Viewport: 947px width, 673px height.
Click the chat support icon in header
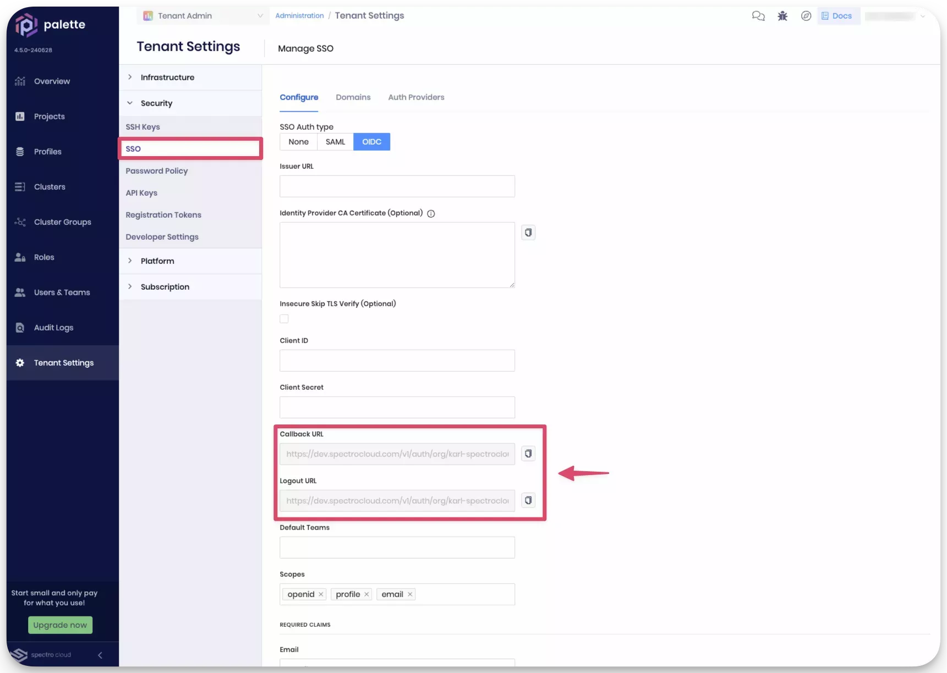[x=758, y=16]
